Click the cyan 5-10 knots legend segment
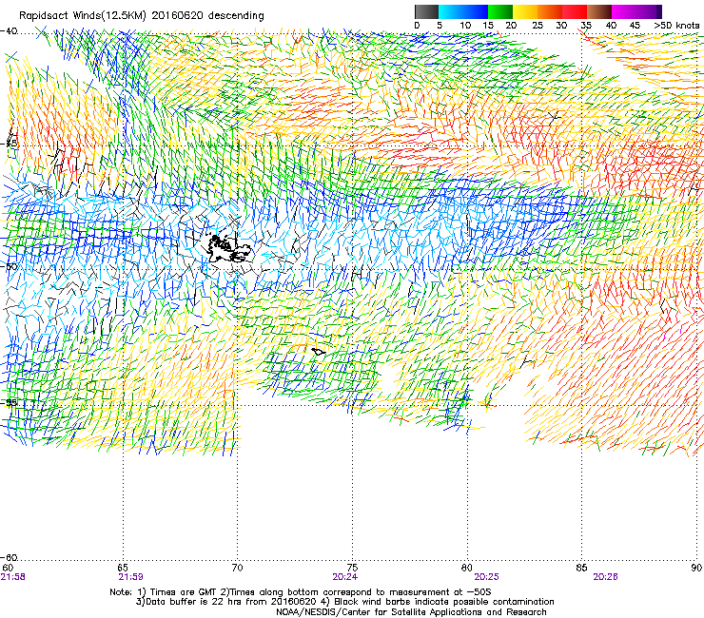Screen dimensions: 704x618 pyautogui.click(x=451, y=11)
